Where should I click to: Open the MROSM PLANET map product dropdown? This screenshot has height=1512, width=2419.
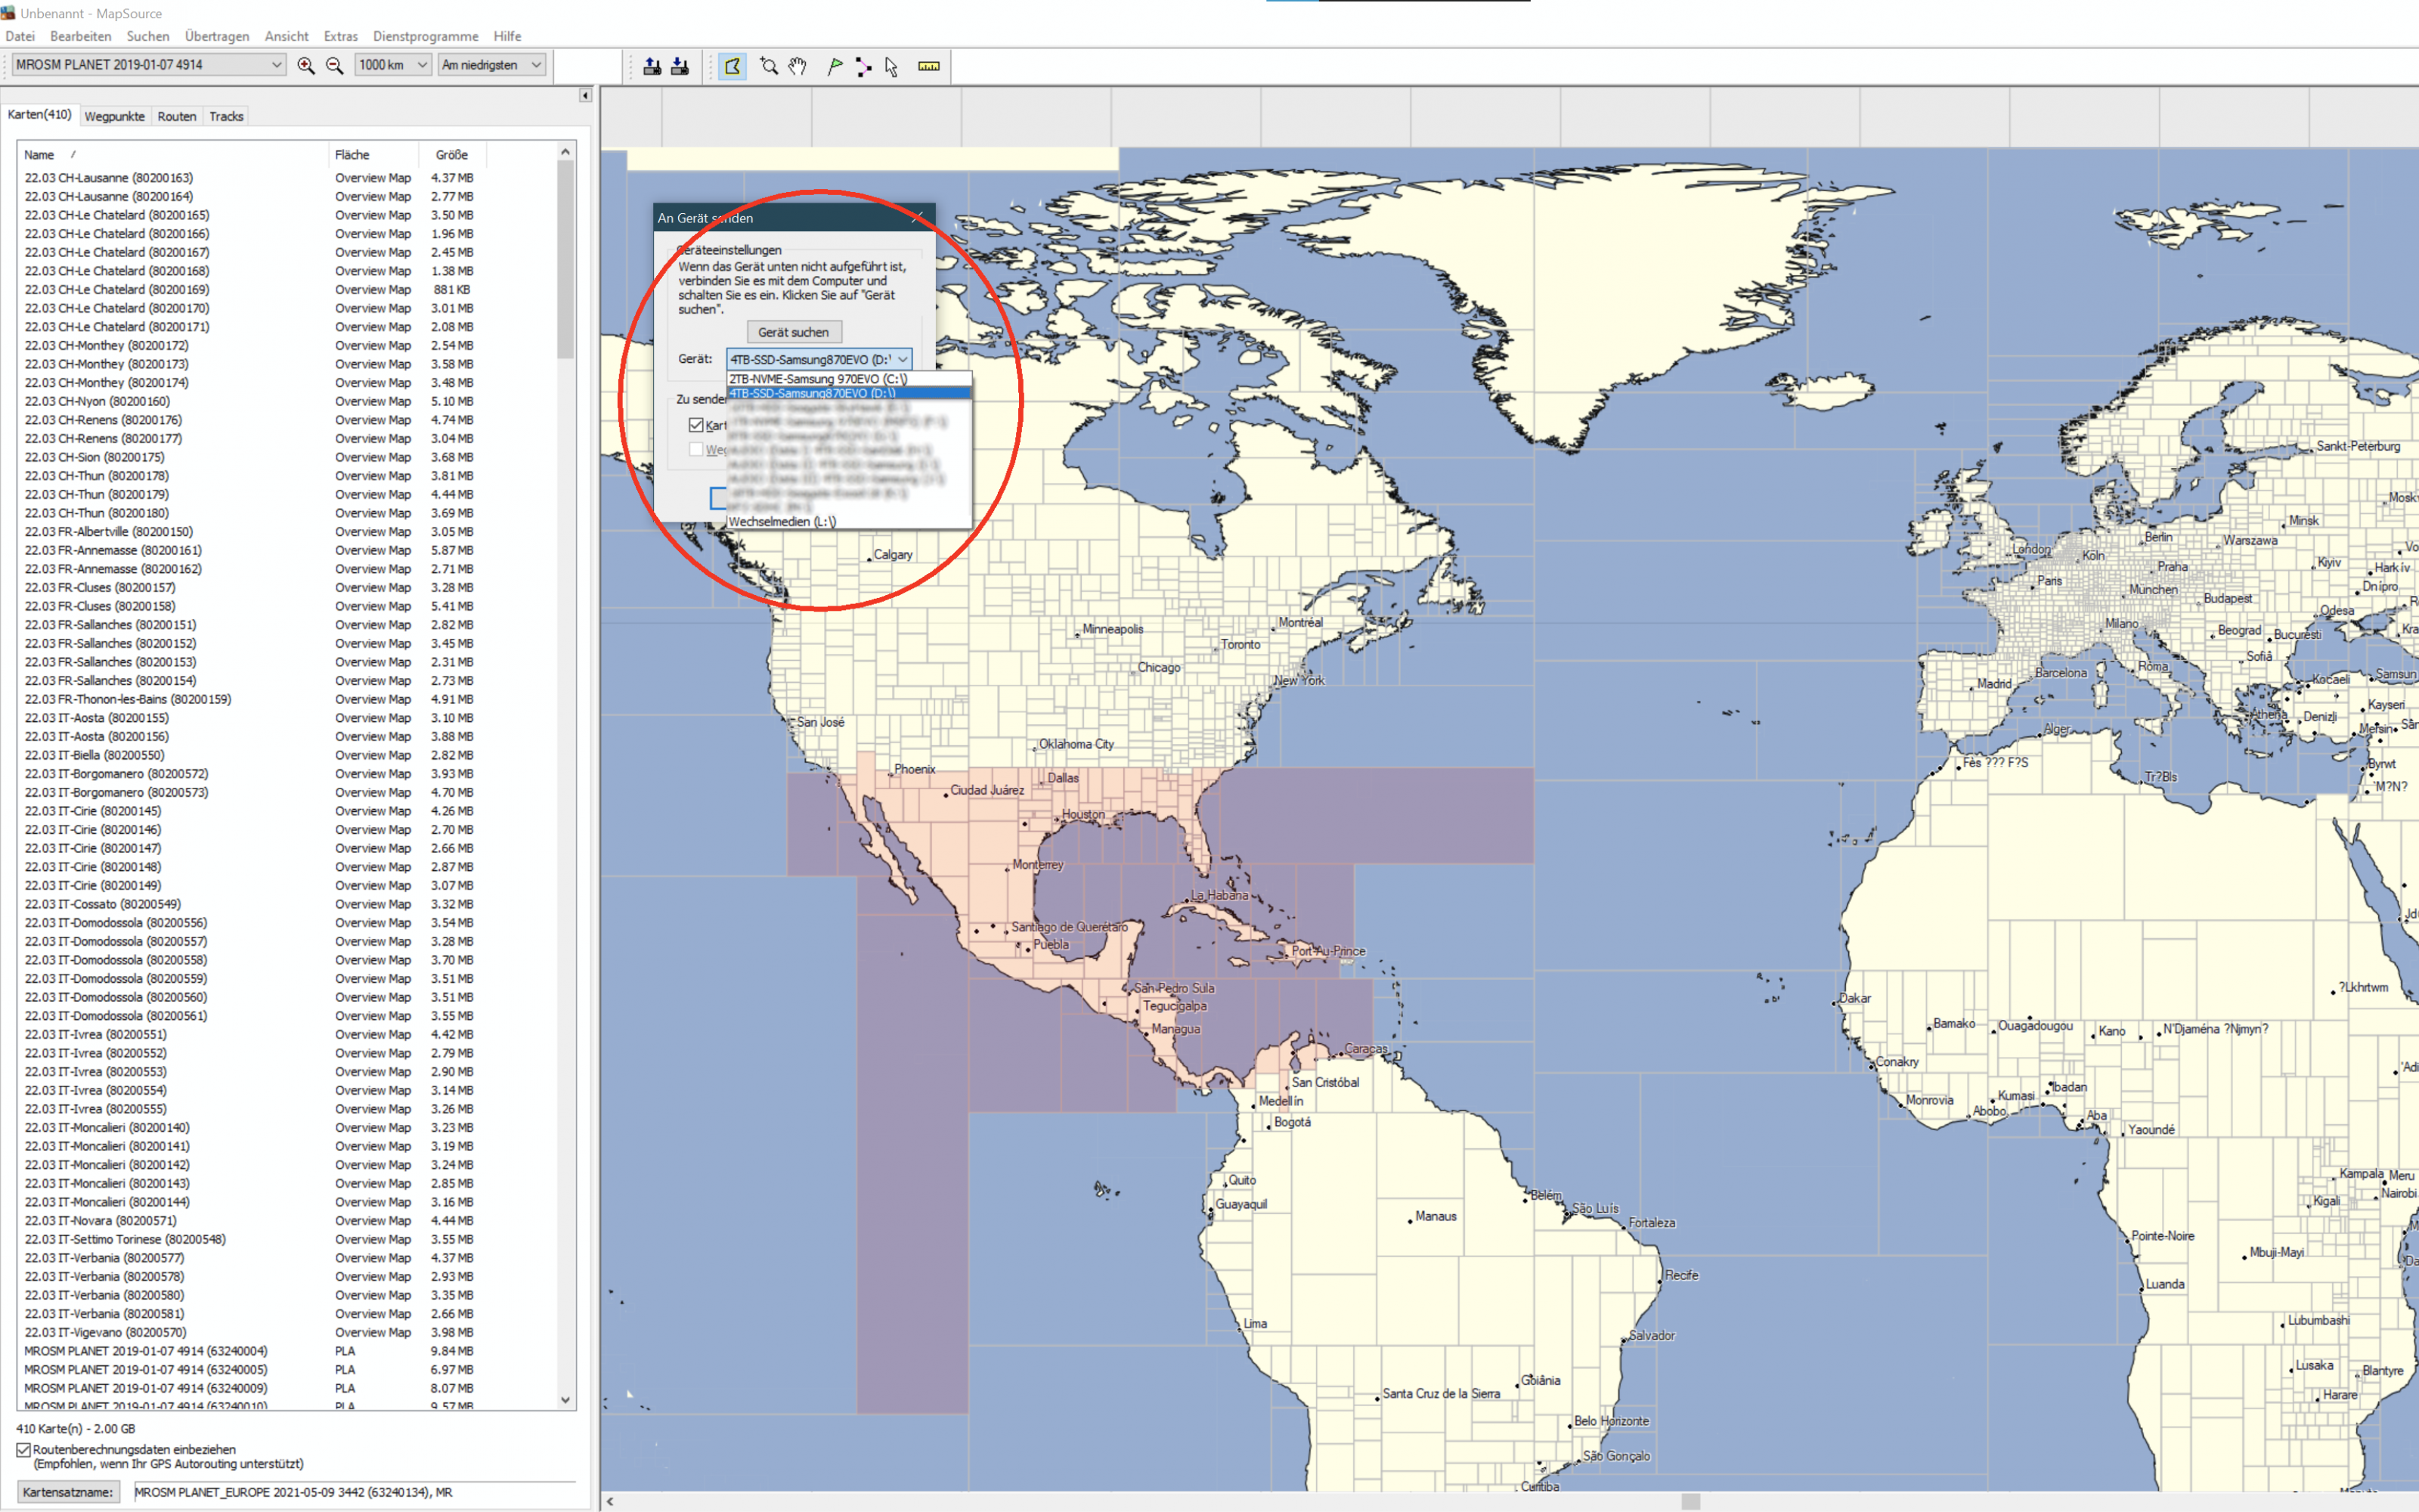[x=148, y=65]
